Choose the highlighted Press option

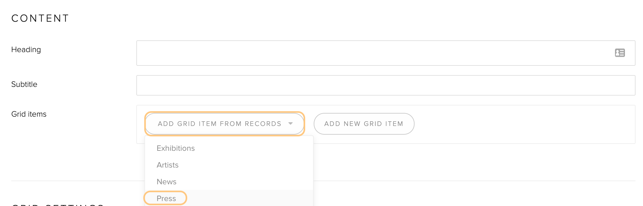pos(166,199)
